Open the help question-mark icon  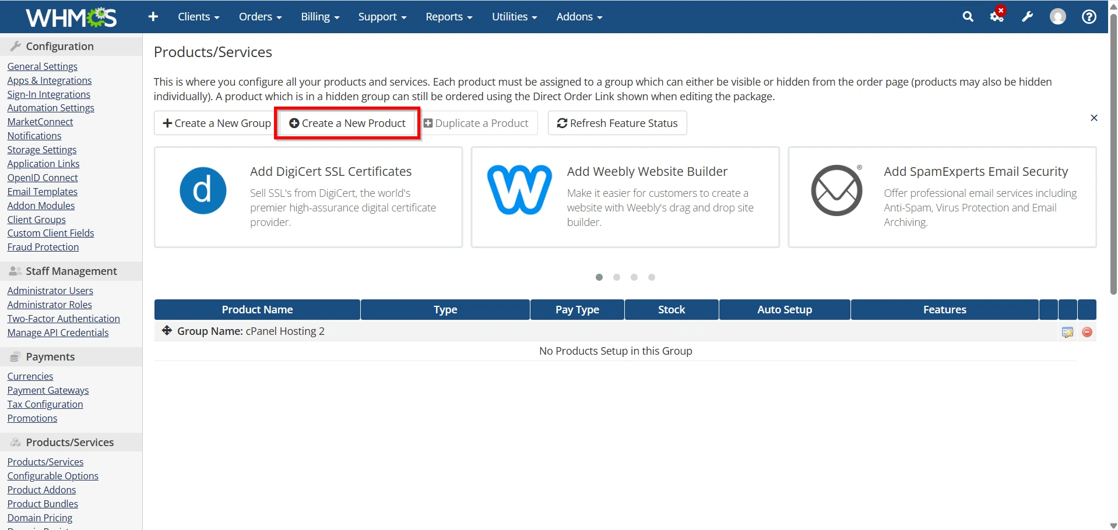point(1089,17)
